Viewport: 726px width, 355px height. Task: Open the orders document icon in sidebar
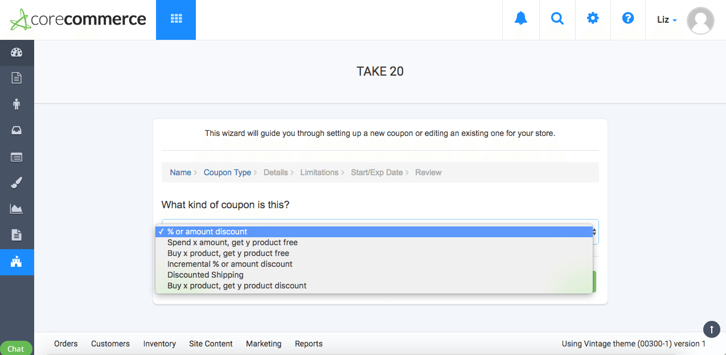(x=17, y=78)
